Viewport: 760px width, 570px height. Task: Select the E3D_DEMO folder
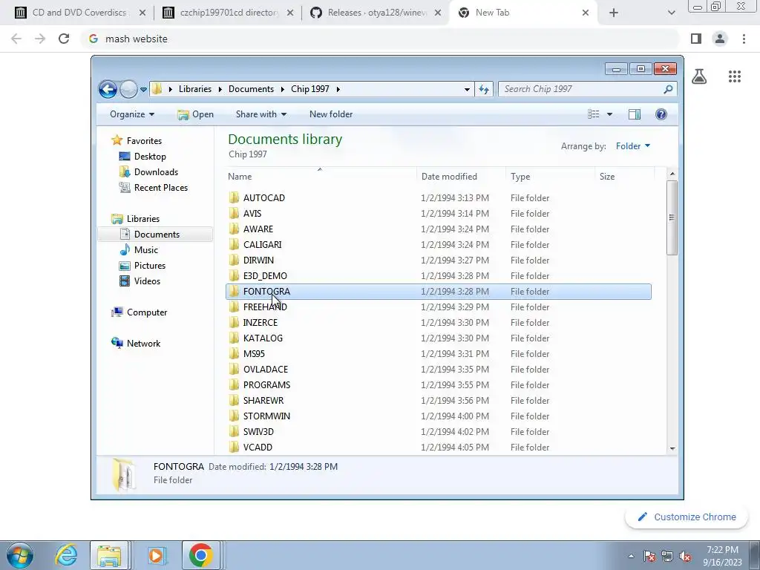pyautogui.click(x=439, y=276)
